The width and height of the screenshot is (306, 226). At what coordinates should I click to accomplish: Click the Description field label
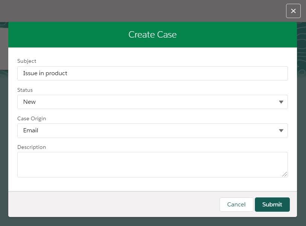(x=32, y=147)
